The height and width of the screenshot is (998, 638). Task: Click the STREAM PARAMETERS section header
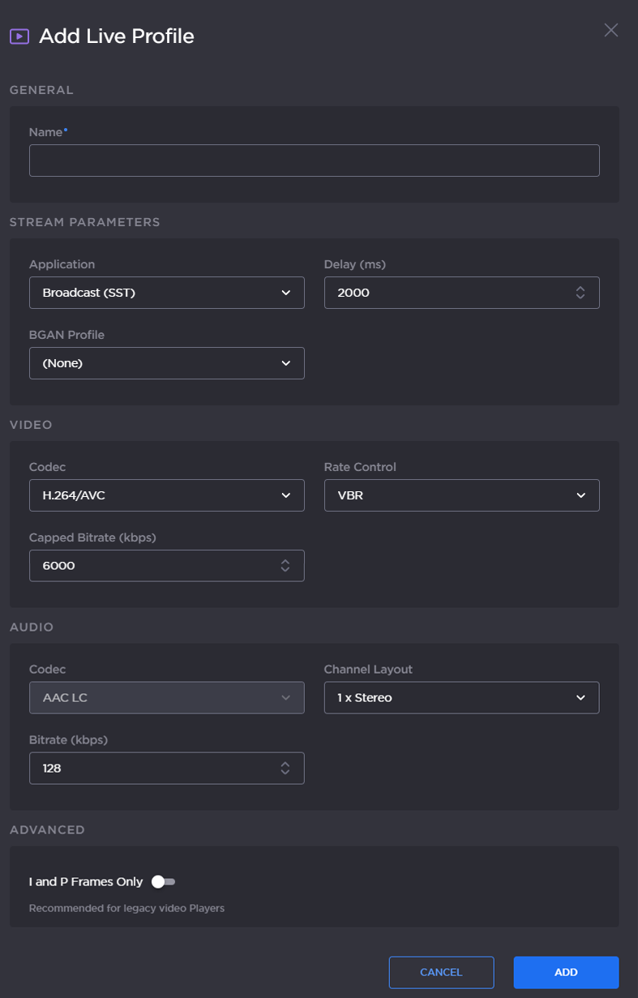click(x=86, y=221)
